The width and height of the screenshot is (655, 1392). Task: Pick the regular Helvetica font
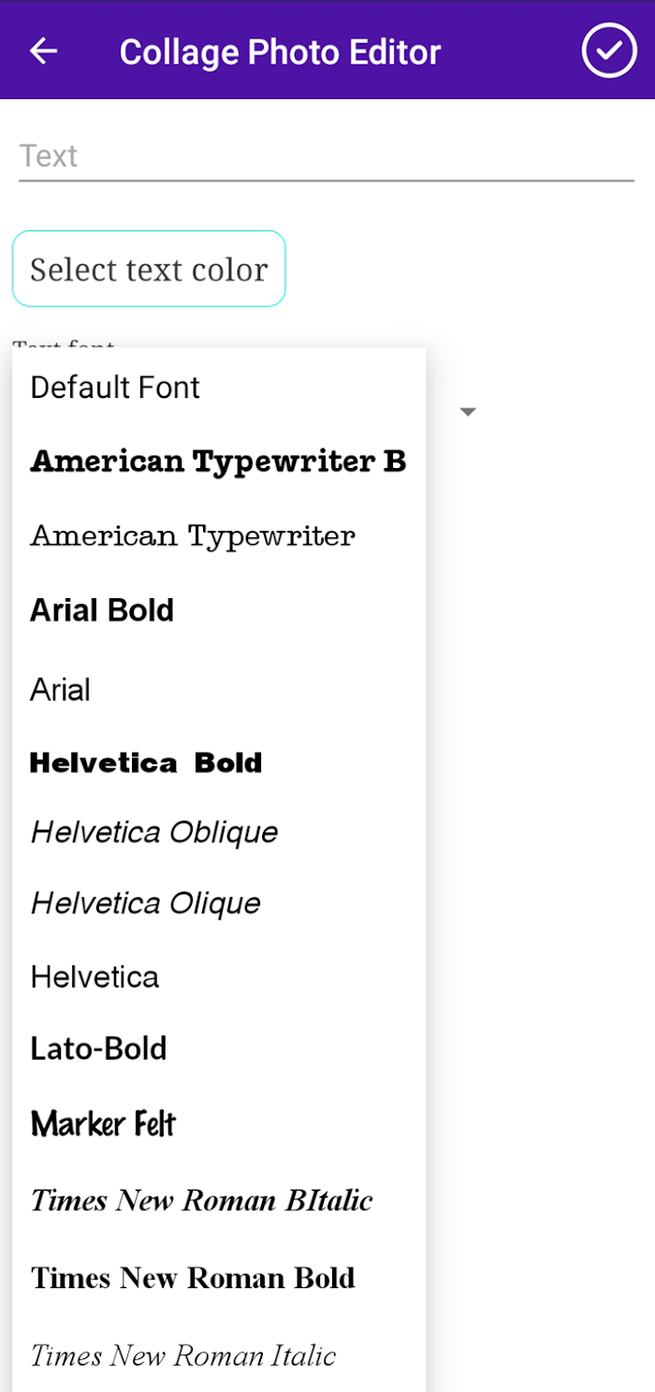[x=219, y=977]
